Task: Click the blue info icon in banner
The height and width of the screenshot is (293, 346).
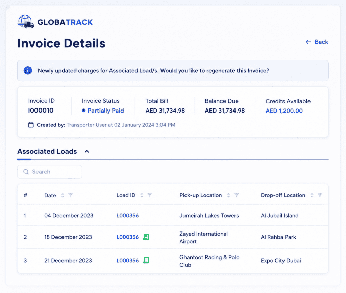Action: tap(28, 71)
